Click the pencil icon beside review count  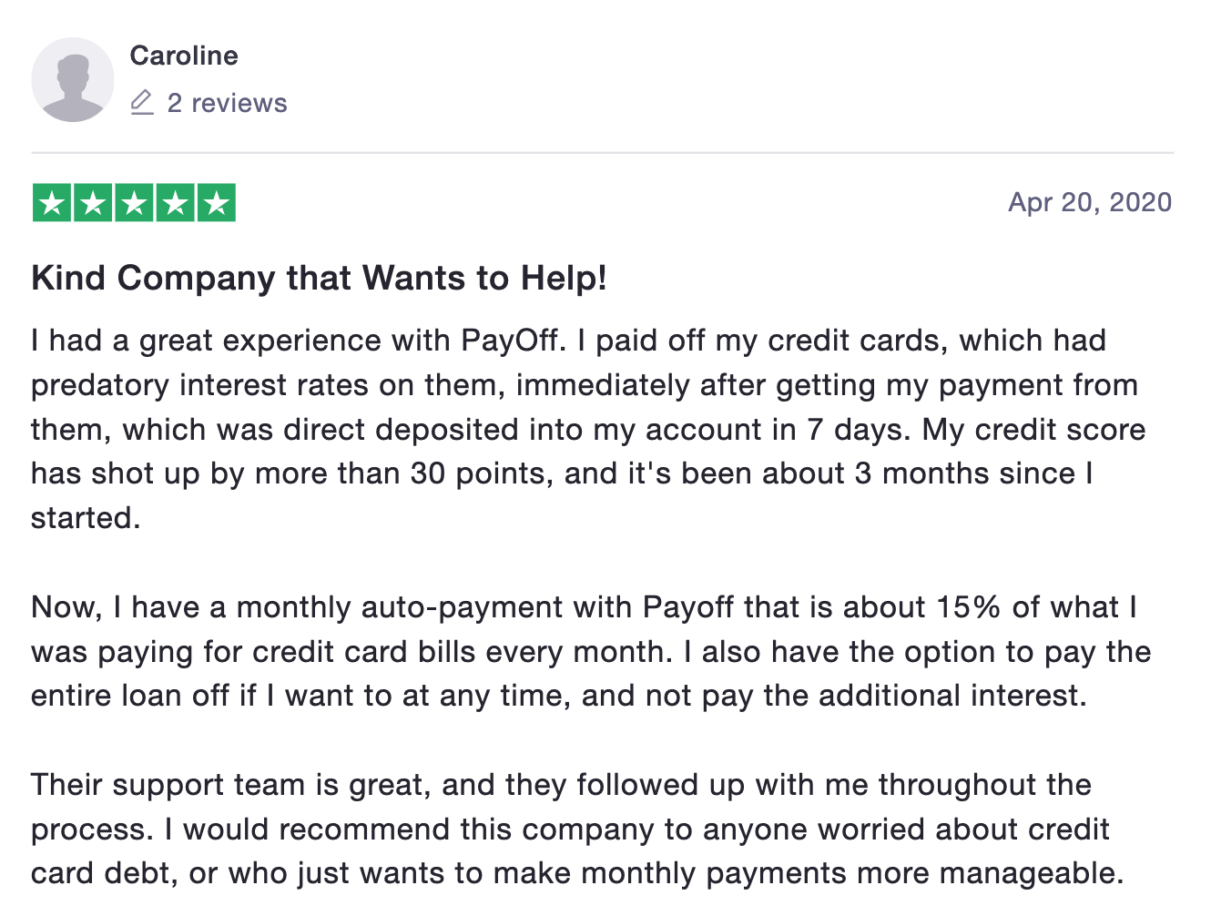point(142,102)
